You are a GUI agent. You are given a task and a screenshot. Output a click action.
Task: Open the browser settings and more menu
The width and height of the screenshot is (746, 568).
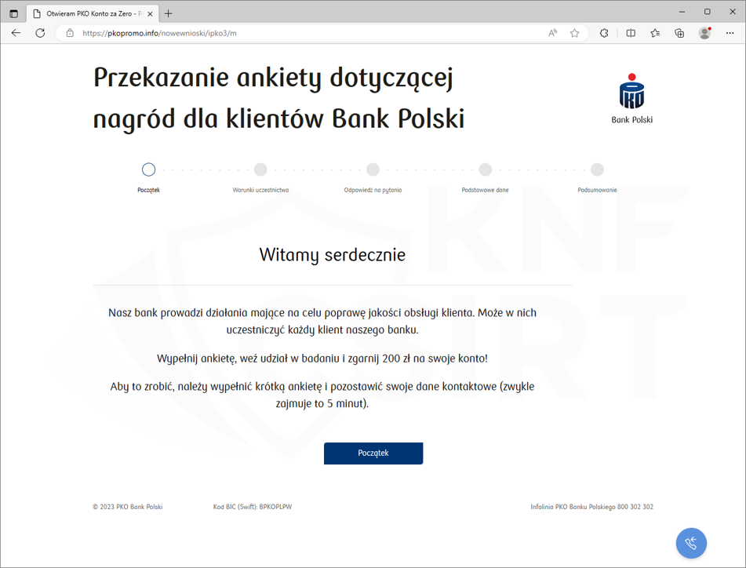click(x=730, y=33)
